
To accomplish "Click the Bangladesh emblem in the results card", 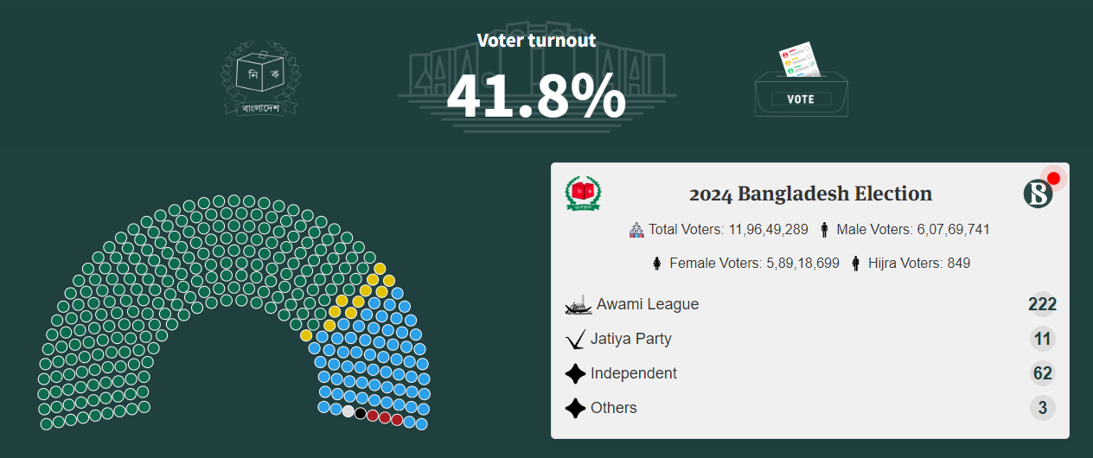I will click(584, 194).
